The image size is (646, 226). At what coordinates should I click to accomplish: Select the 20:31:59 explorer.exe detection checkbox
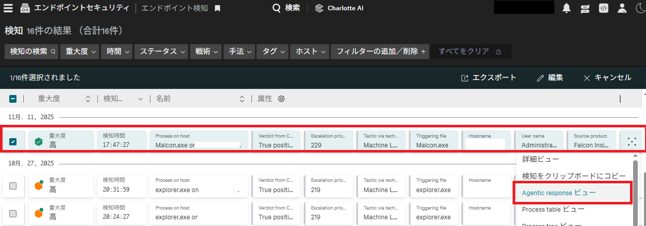[x=13, y=186]
